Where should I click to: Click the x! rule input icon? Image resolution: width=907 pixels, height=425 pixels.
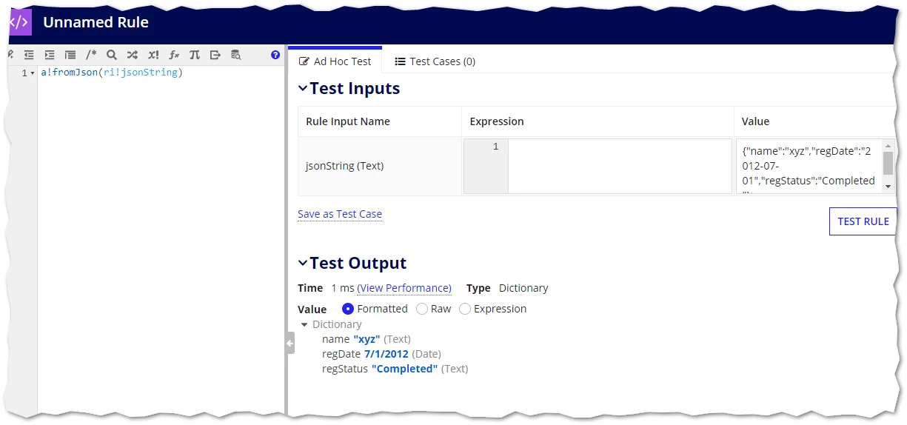pyautogui.click(x=153, y=55)
